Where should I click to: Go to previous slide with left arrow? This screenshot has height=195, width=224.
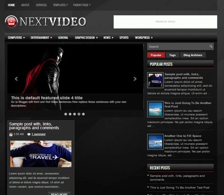pyautogui.click(x=16, y=79)
